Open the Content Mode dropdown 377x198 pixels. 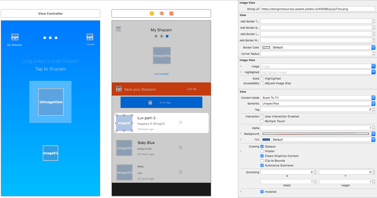point(318,98)
